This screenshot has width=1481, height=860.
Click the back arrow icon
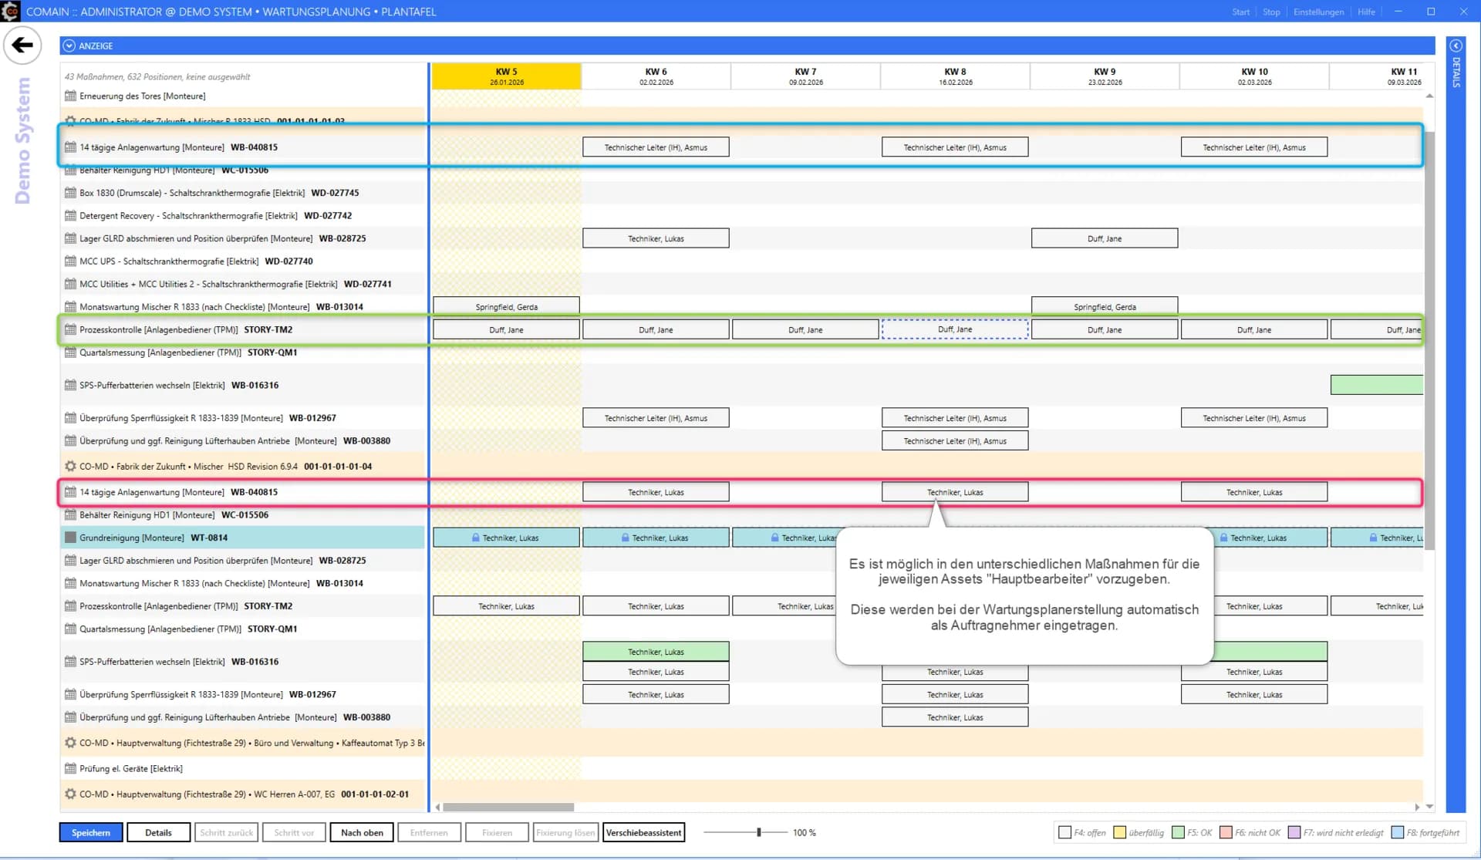pos(22,45)
